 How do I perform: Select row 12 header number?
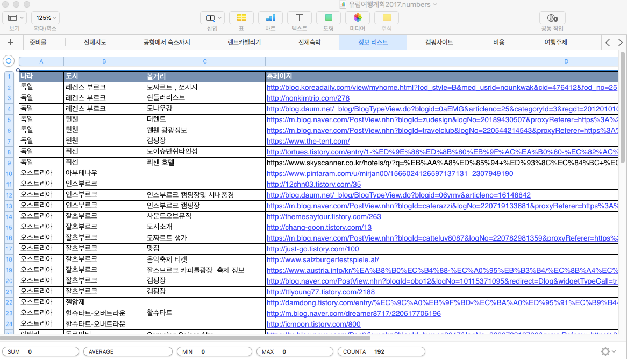coord(9,195)
